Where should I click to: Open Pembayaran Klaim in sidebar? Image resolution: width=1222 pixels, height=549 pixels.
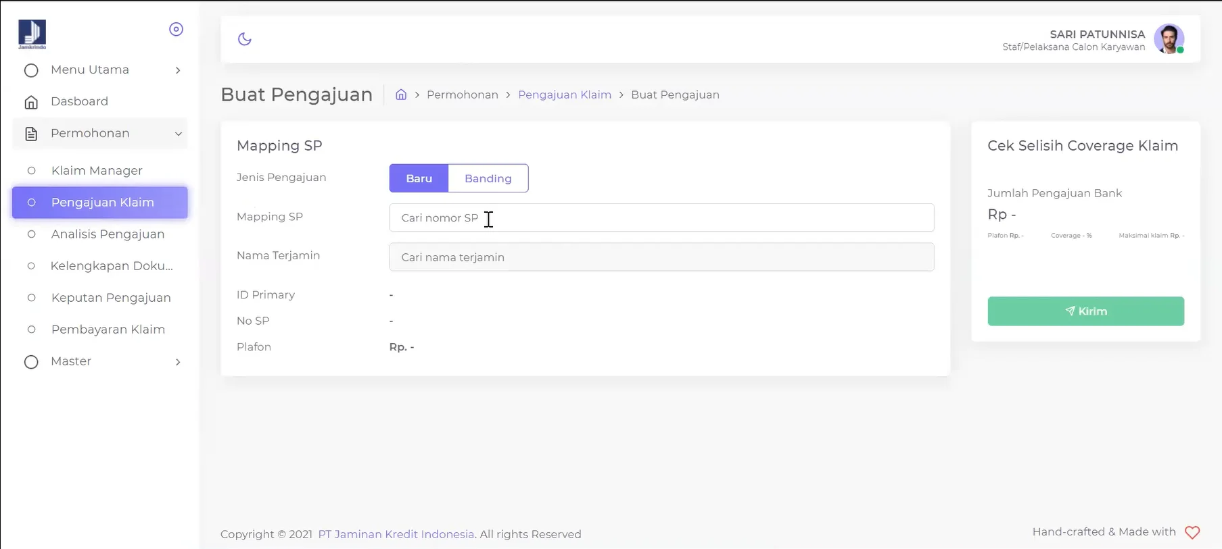pyautogui.click(x=108, y=330)
